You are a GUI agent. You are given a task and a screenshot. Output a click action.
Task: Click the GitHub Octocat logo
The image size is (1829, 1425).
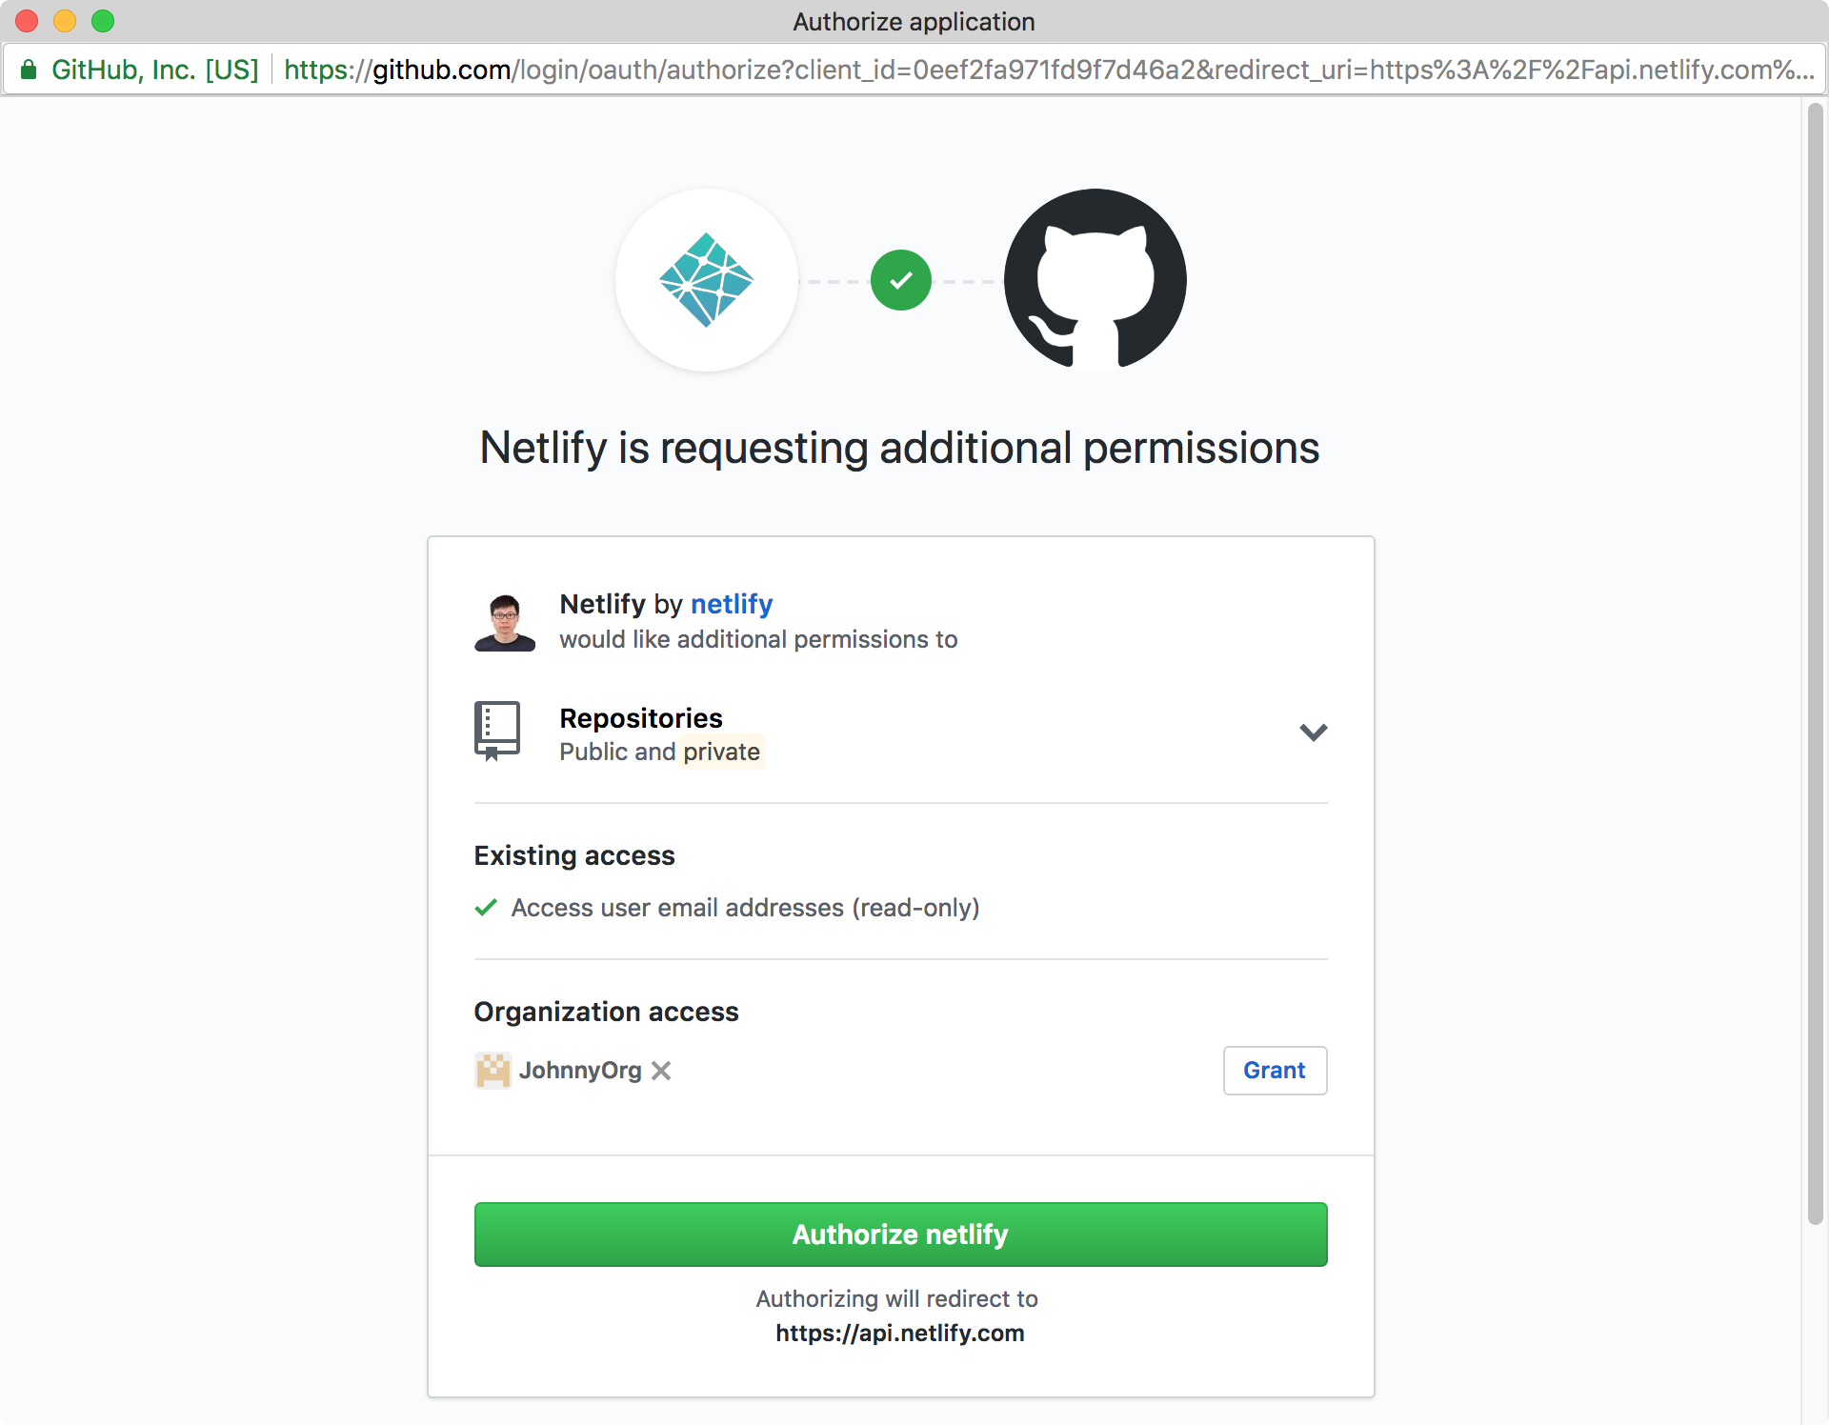pyautogui.click(x=1095, y=279)
